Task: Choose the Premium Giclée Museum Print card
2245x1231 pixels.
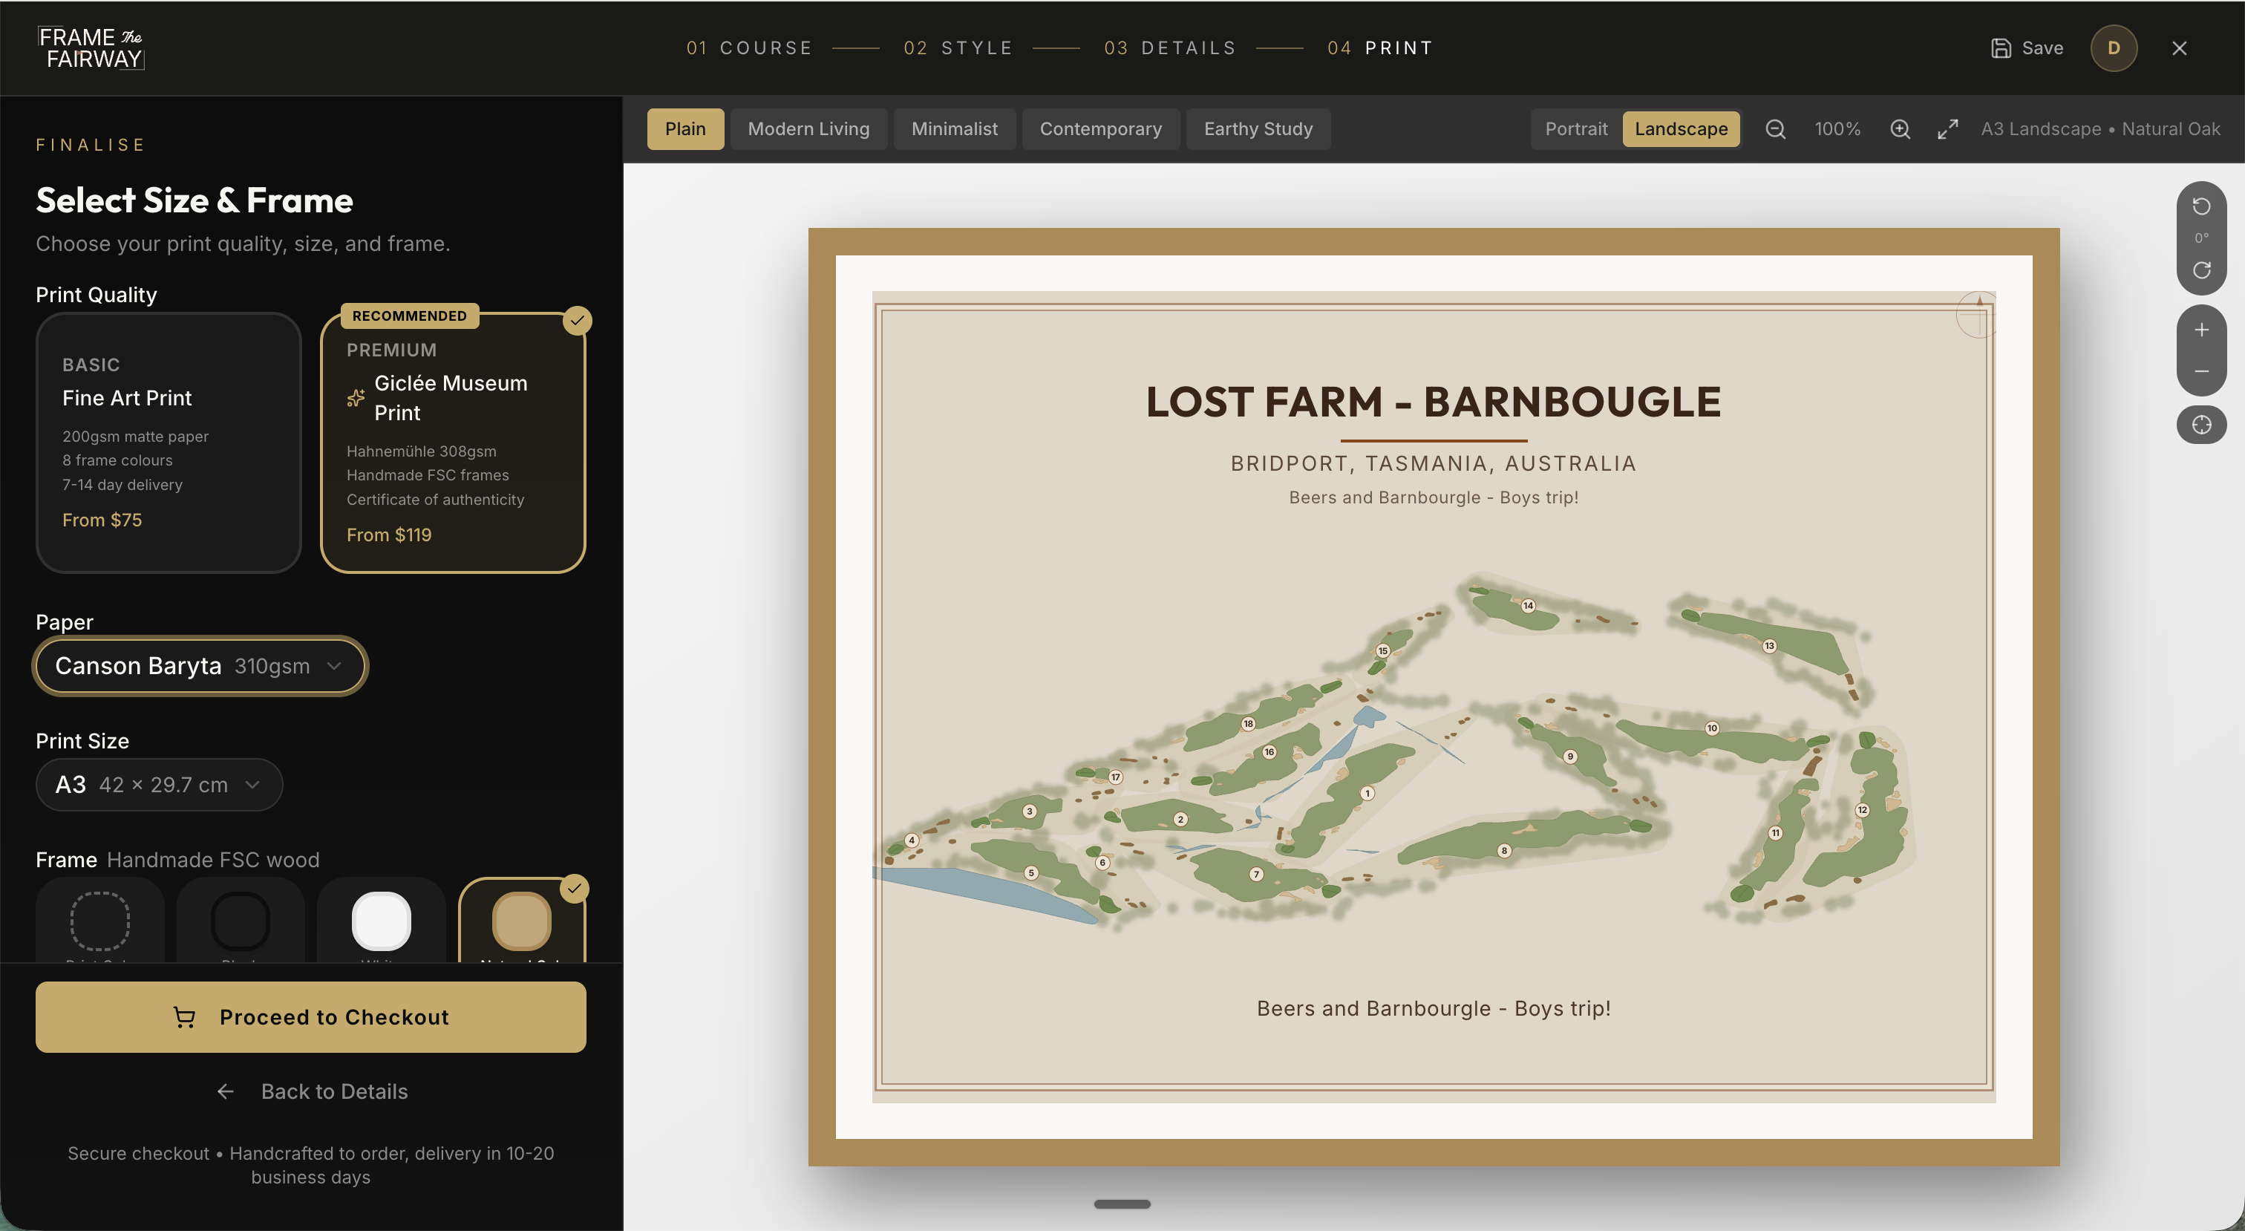Action: pos(452,442)
